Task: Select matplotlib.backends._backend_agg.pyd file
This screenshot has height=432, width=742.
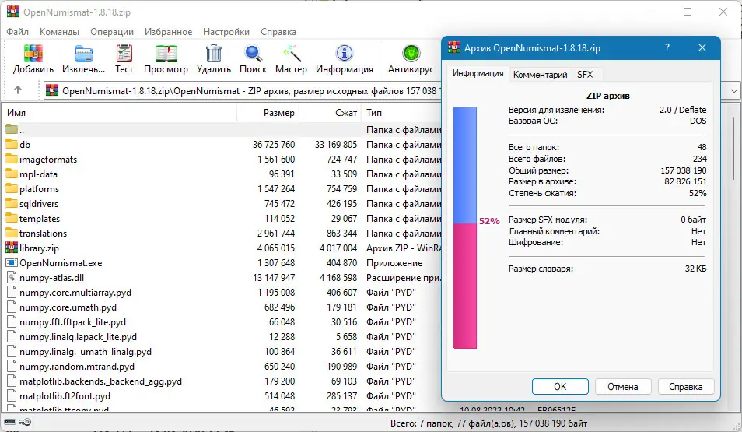Action: click(100, 381)
